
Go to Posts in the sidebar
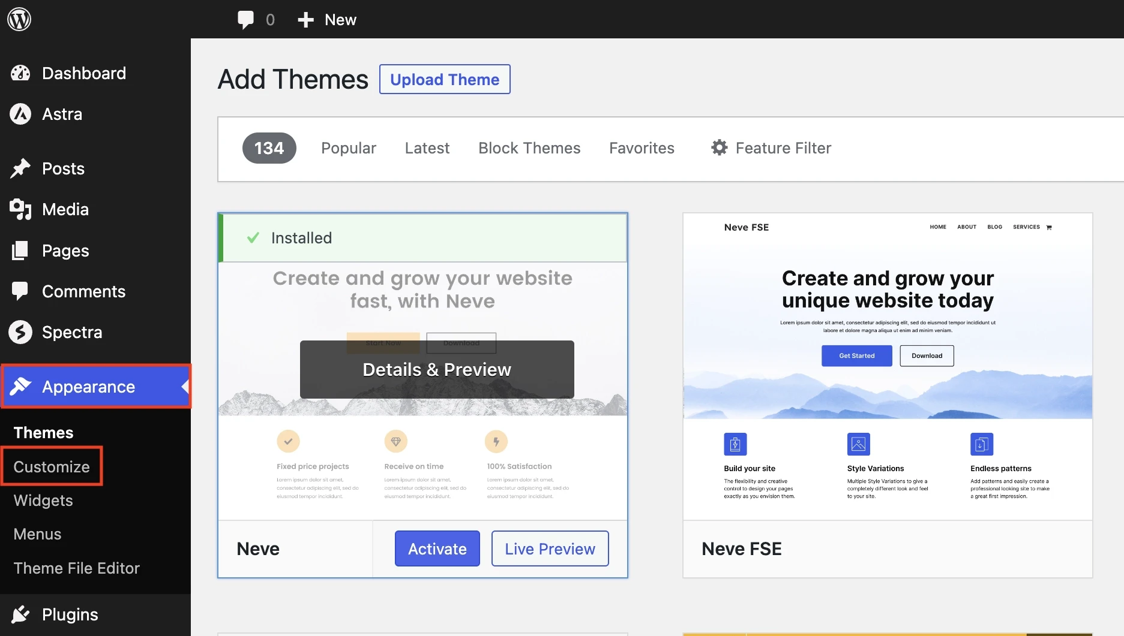(95, 168)
